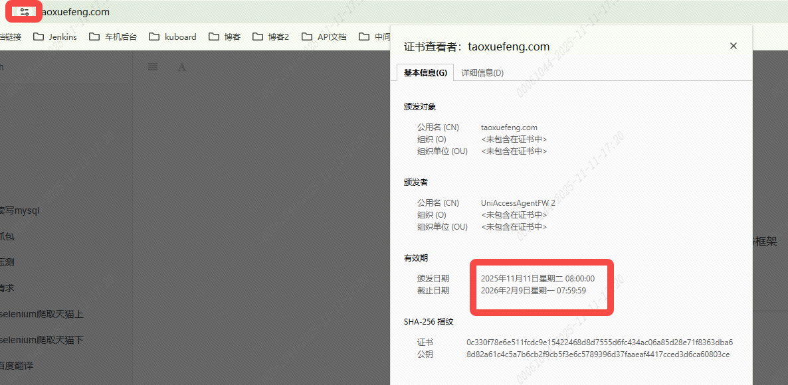This screenshot has height=385, width=788.
Task: Open the kuboard bookmark folder
Action: [x=173, y=37]
